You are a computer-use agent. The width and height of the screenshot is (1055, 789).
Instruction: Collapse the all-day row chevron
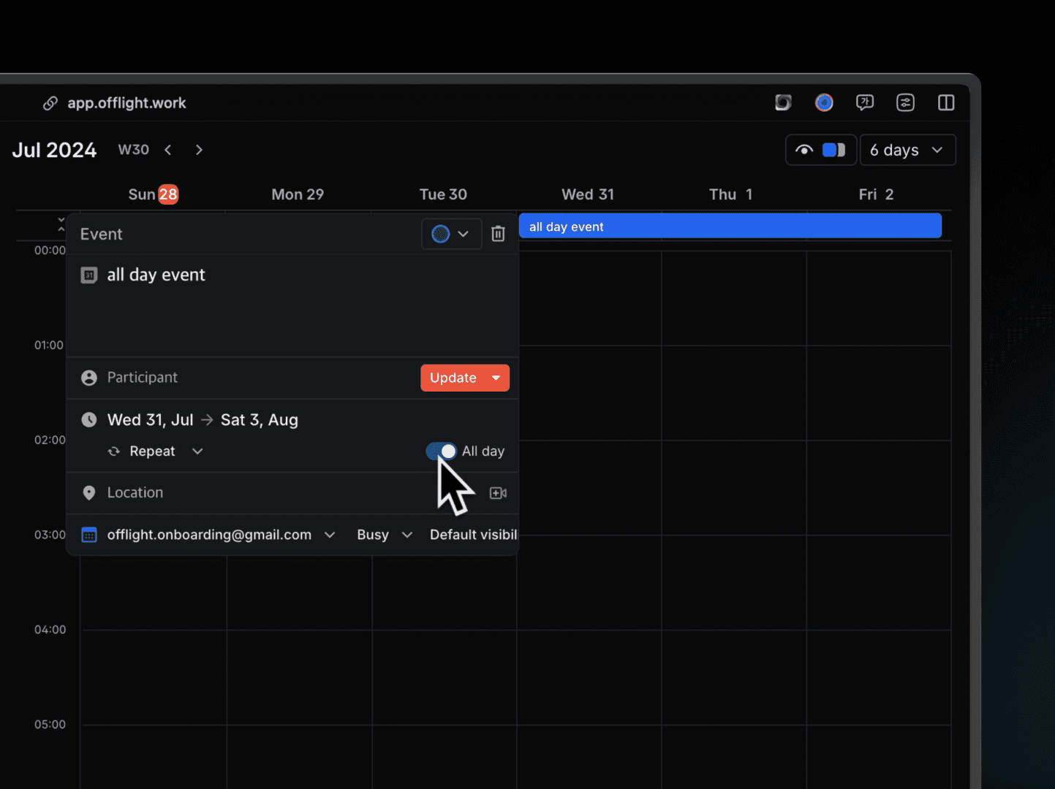(x=61, y=225)
